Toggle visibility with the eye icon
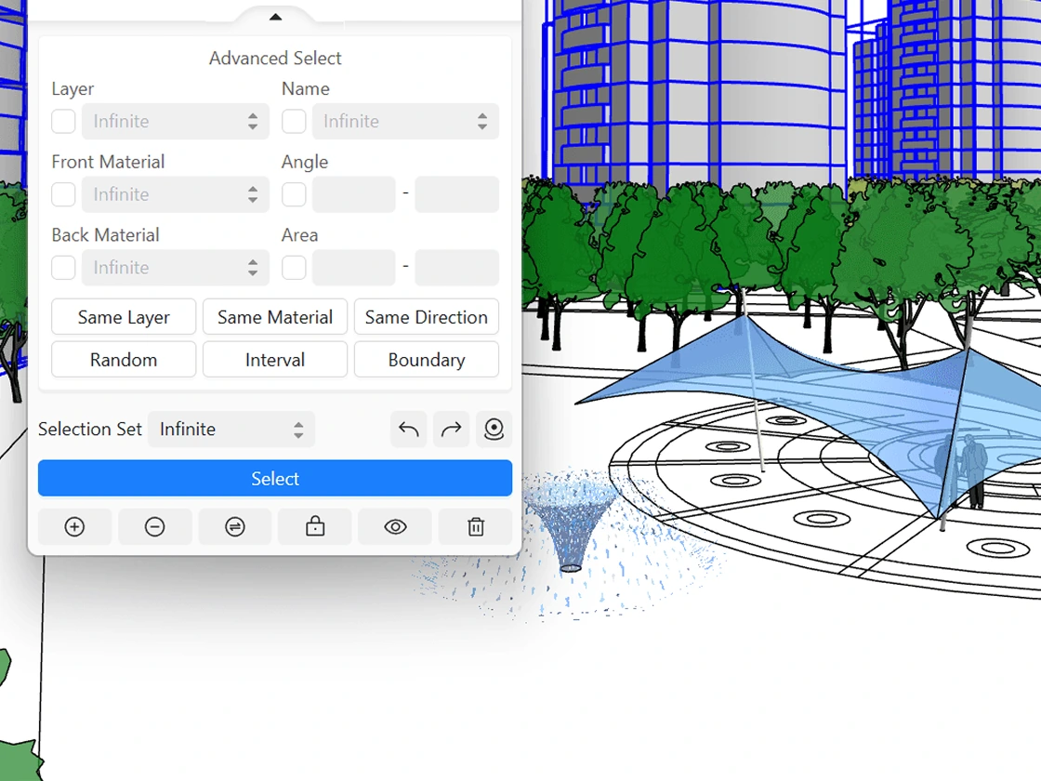Image resolution: width=1041 pixels, height=781 pixels. [395, 527]
